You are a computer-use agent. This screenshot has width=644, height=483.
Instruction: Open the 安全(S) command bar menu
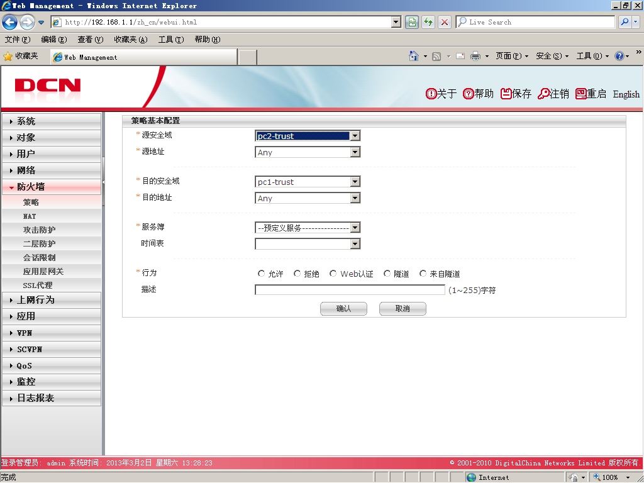click(552, 56)
